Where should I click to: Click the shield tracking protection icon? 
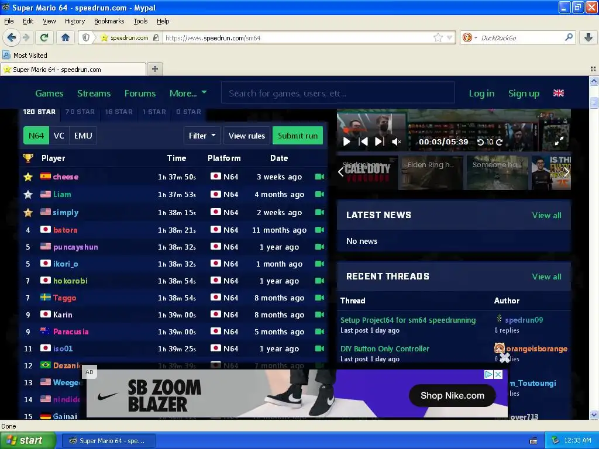tap(87, 37)
